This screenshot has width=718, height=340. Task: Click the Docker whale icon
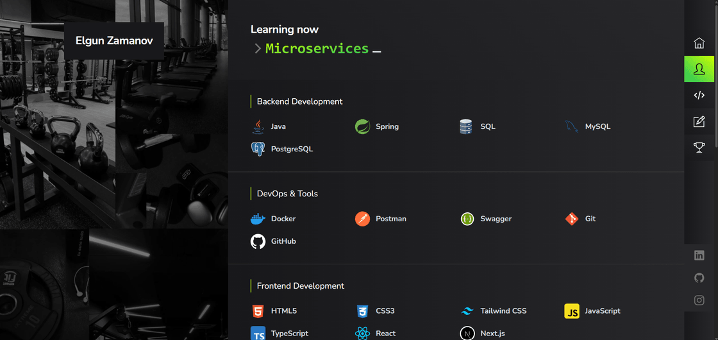pos(258,219)
